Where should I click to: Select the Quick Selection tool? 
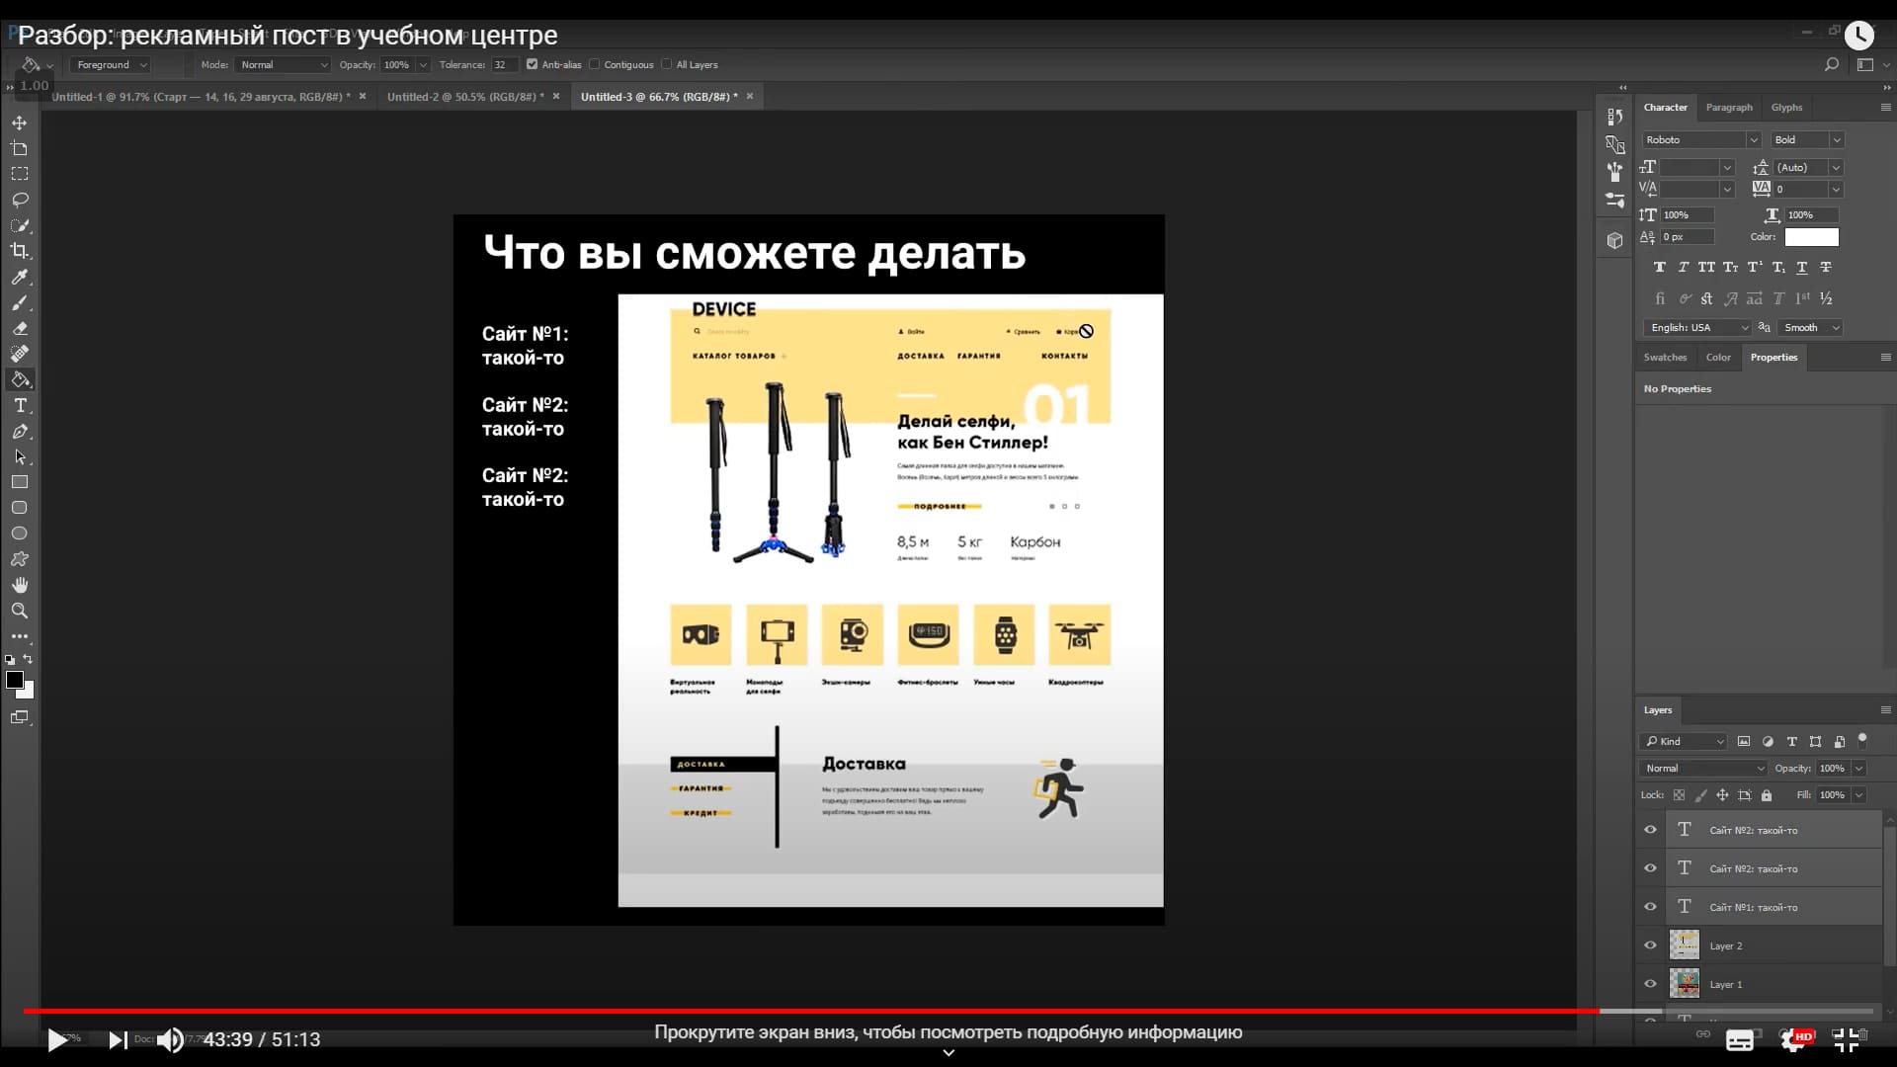[x=19, y=225]
